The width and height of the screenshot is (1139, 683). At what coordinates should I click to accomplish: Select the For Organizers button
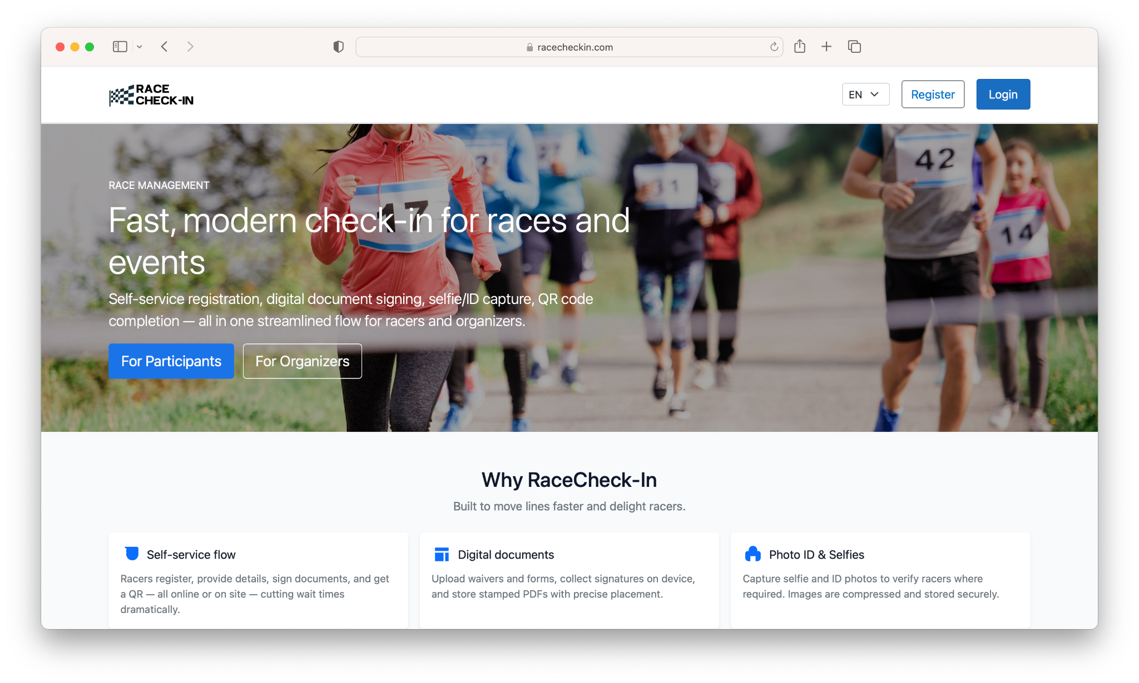302,361
